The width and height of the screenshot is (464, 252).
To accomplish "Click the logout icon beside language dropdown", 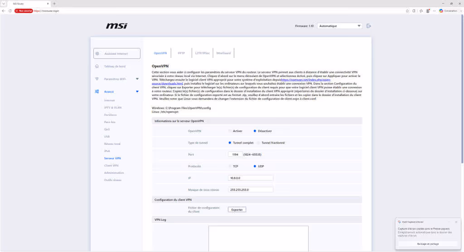I will coord(368,26).
